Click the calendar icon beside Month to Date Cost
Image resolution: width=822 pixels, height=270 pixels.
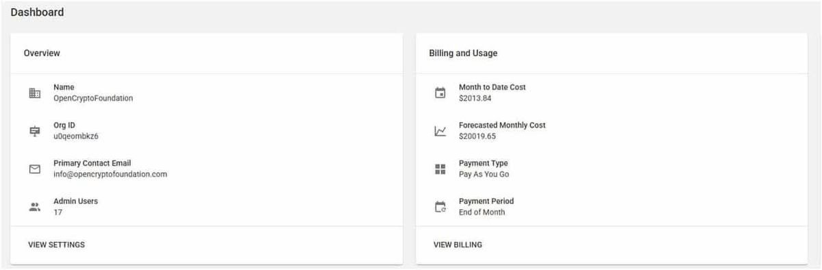click(440, 93)
